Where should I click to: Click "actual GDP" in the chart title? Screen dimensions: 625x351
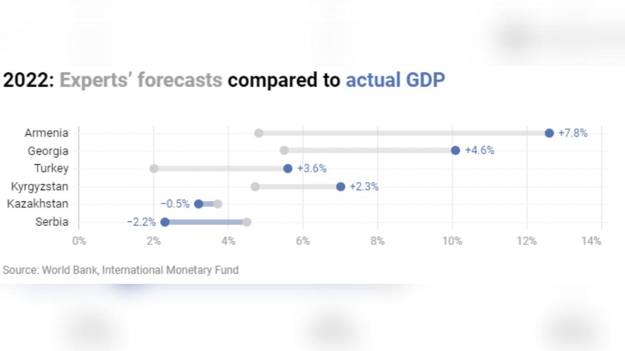395,80
